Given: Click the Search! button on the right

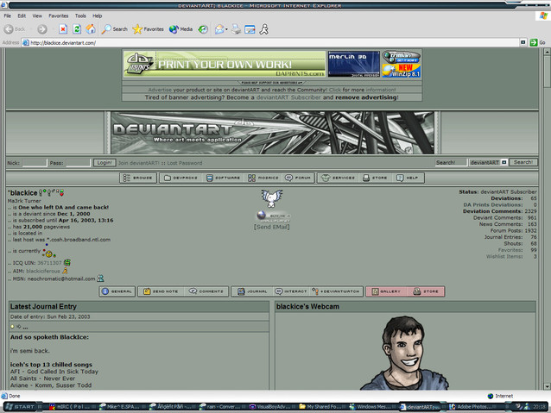Looking at the screenshot, I should (x=523, y=162).
